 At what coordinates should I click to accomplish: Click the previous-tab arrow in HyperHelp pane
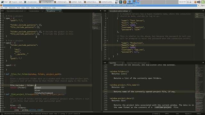coord(104,63)
